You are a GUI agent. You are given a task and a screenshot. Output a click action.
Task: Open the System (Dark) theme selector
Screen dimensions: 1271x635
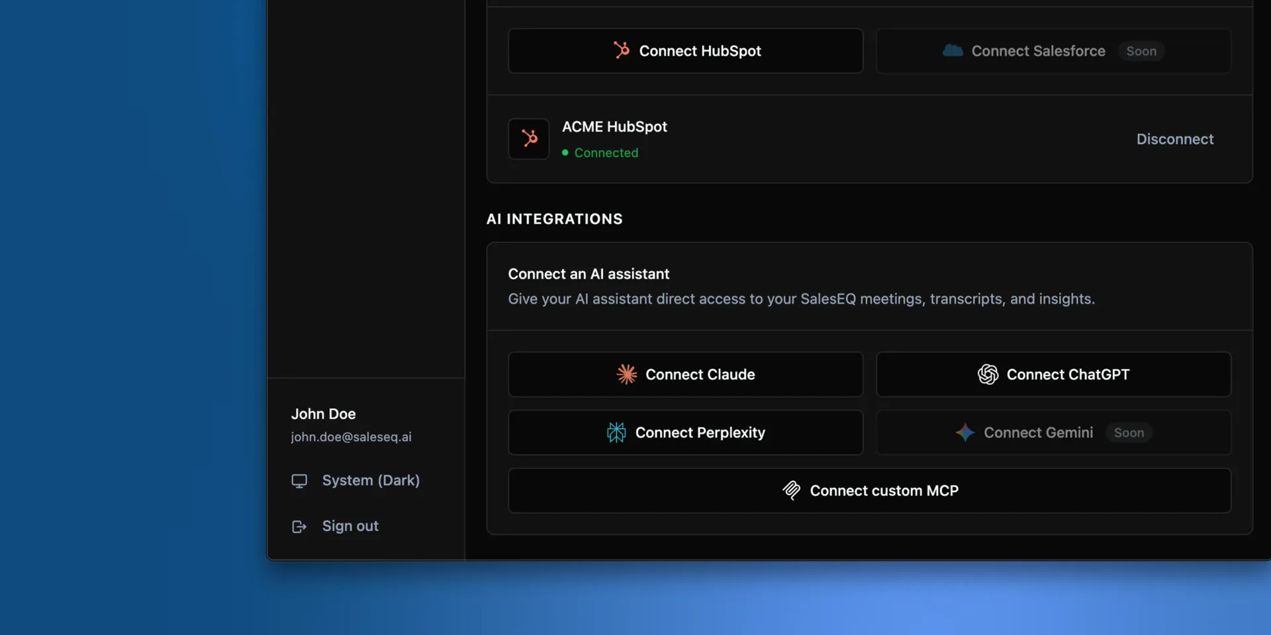[x=356, y=480]
